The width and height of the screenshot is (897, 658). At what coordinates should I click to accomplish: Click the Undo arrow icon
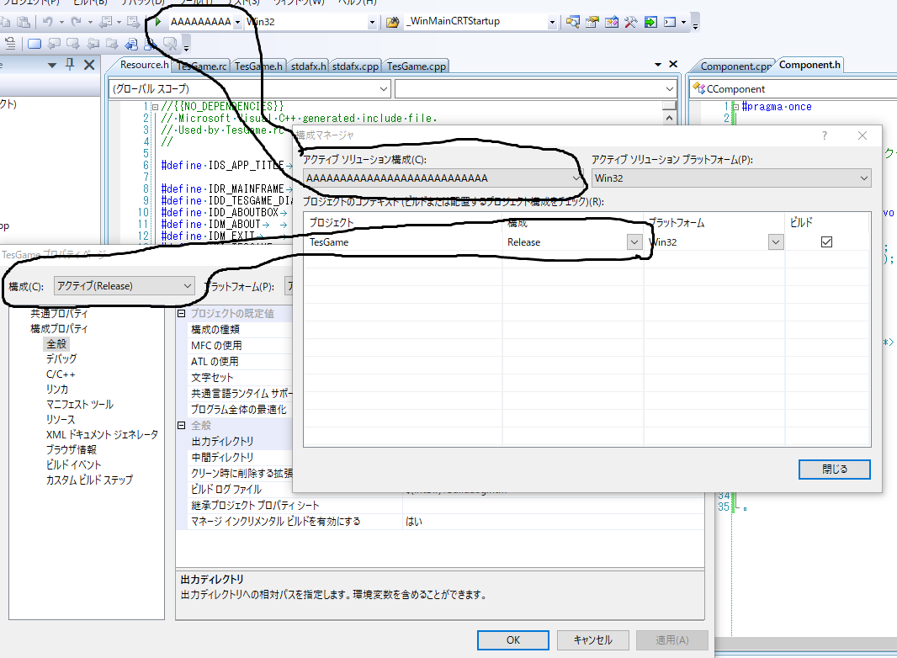tap(47, 22)
